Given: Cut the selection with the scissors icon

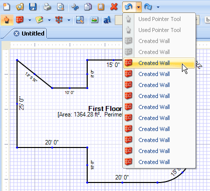Looking at the screenshot, I should [75, 7].
